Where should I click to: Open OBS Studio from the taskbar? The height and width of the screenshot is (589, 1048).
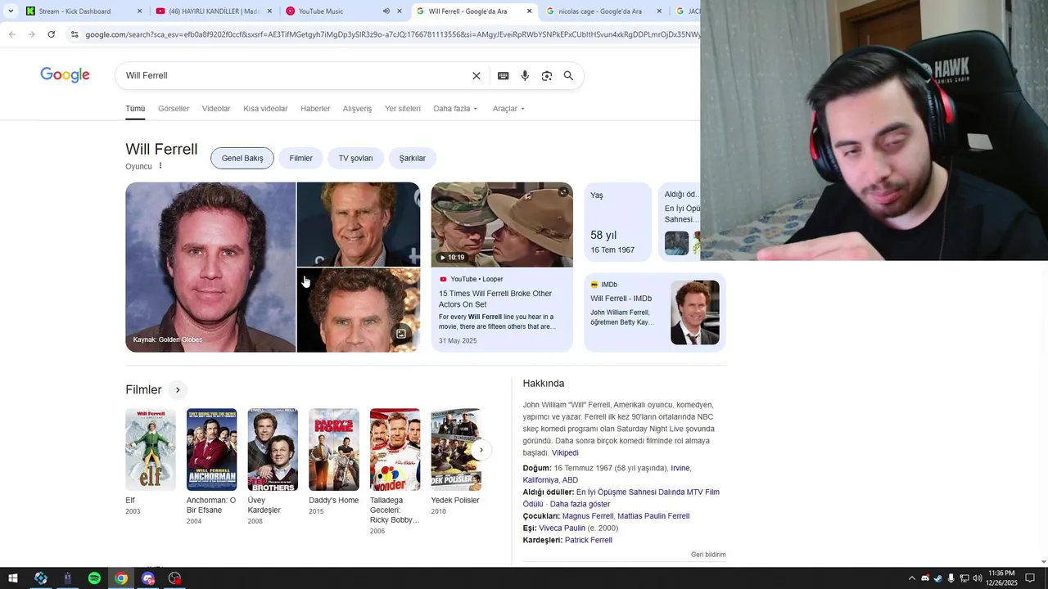[x=174, y=578]
